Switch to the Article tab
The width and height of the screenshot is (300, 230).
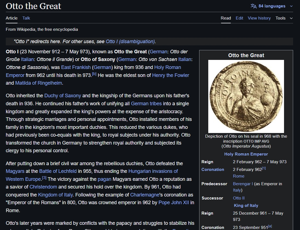12,18
